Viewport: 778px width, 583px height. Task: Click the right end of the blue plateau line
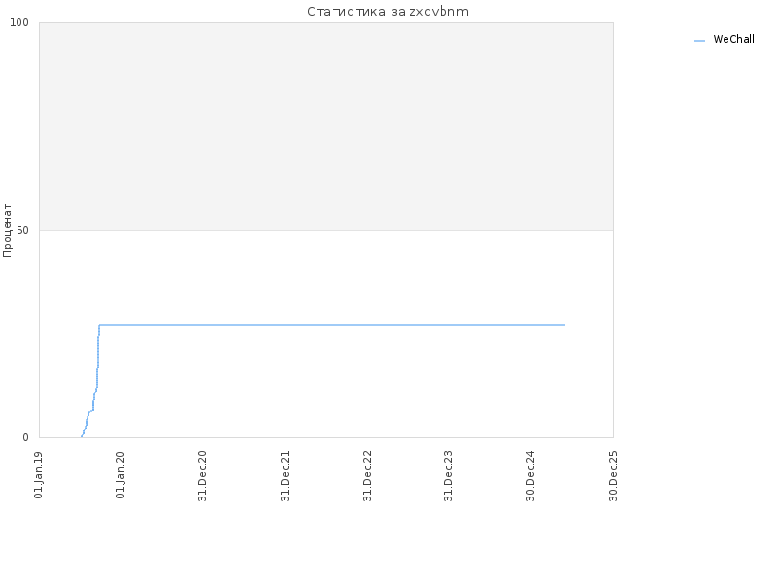coord(564,325)
